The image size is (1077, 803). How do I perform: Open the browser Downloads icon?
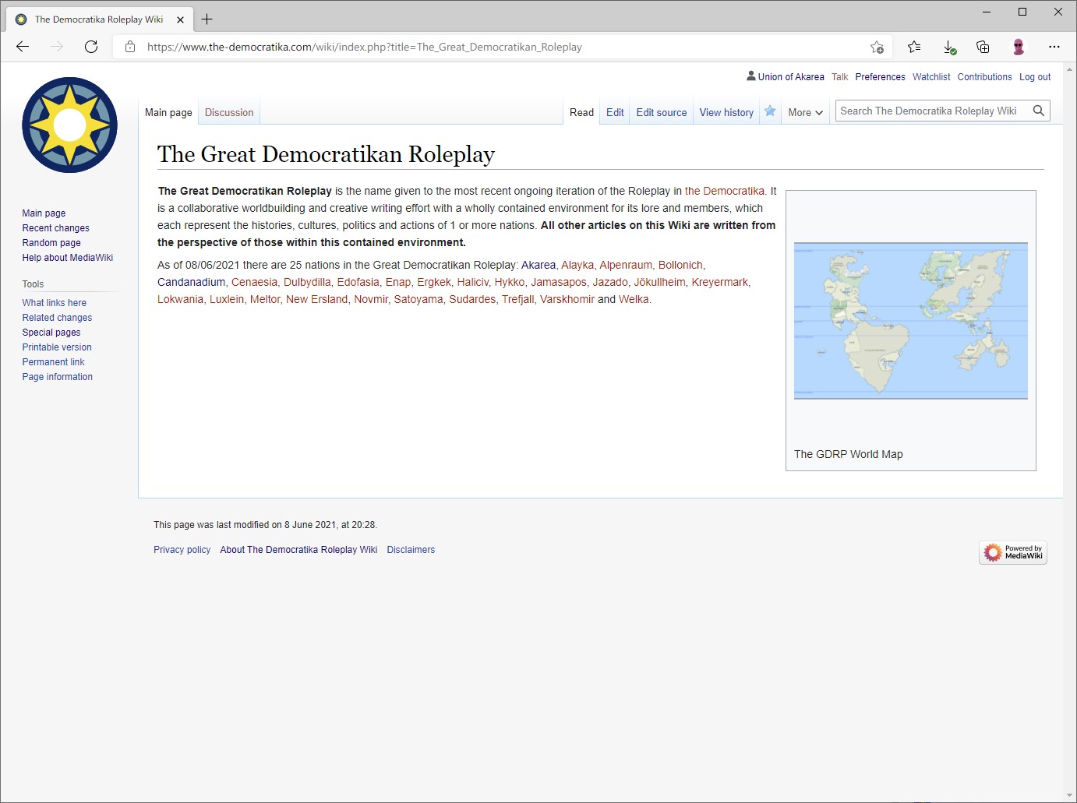click(x=949, y=47)
